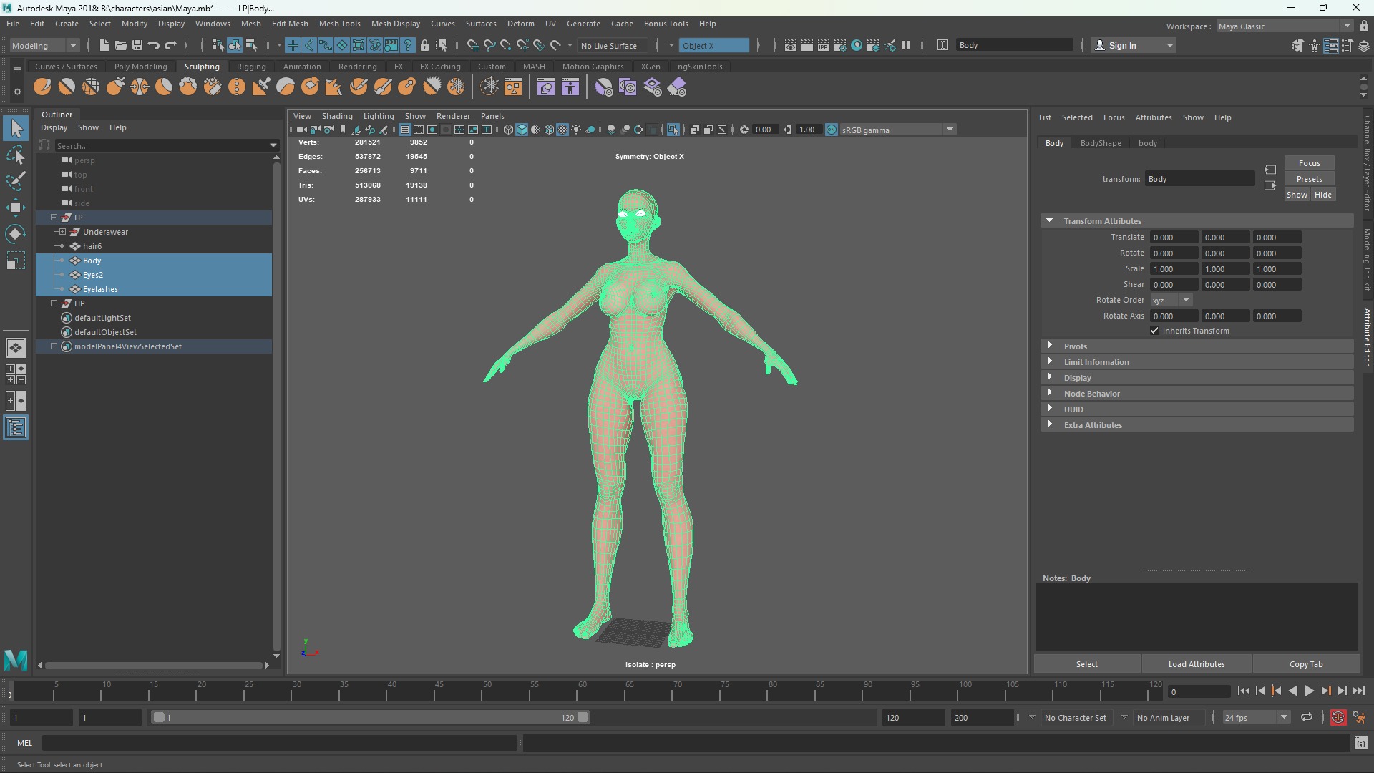The height and width of the screenshot is (773, 1374).
Task: Select the hair6 node in Outliner
Action: [92, 246]
